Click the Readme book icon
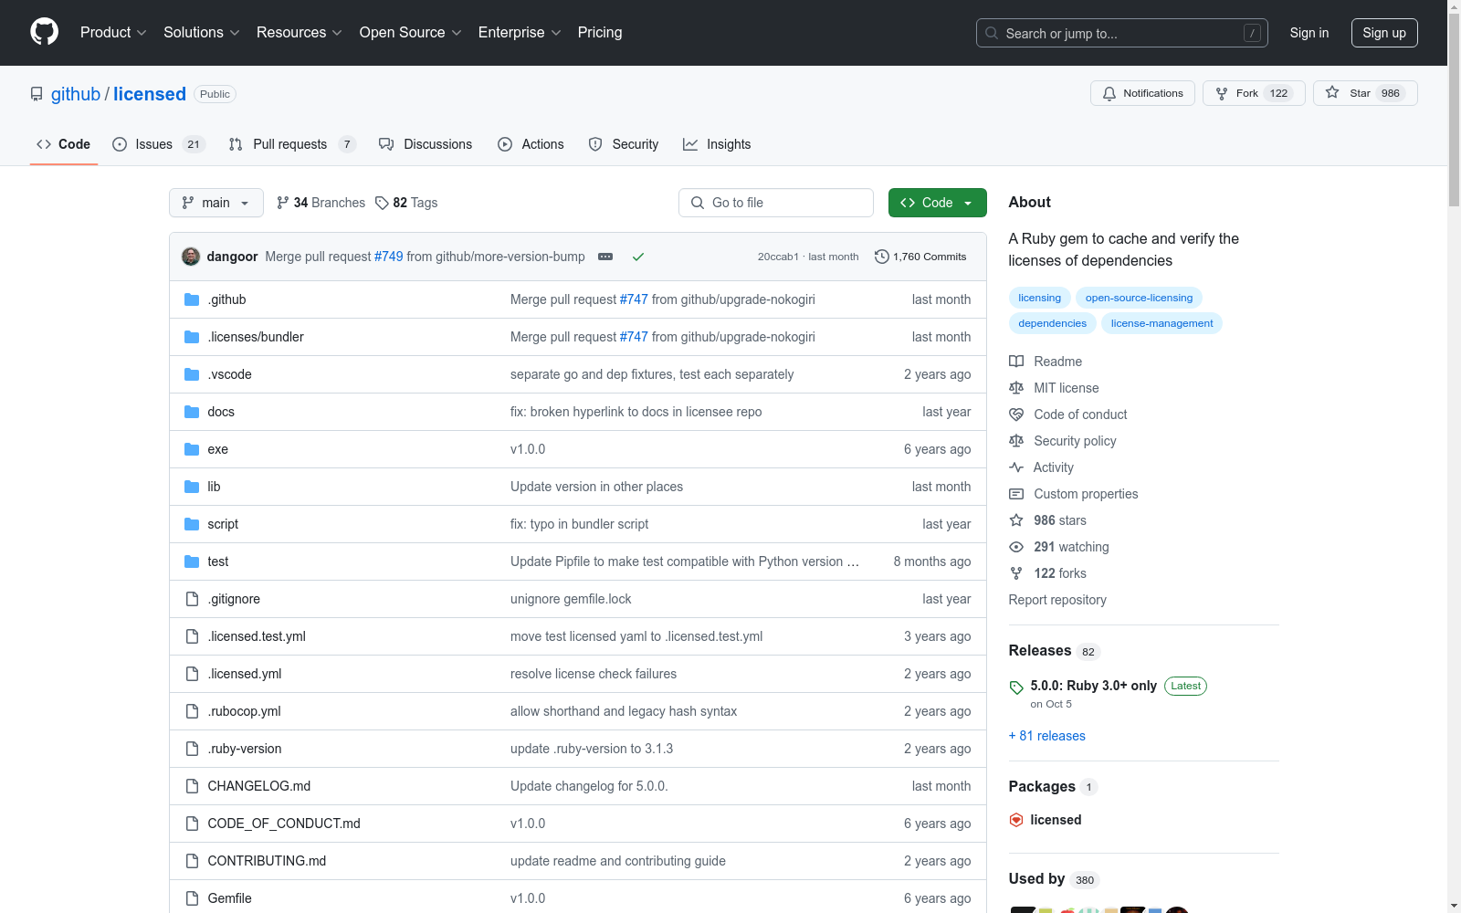This screenshot has width=1461, height=913. click(1016, 362)
